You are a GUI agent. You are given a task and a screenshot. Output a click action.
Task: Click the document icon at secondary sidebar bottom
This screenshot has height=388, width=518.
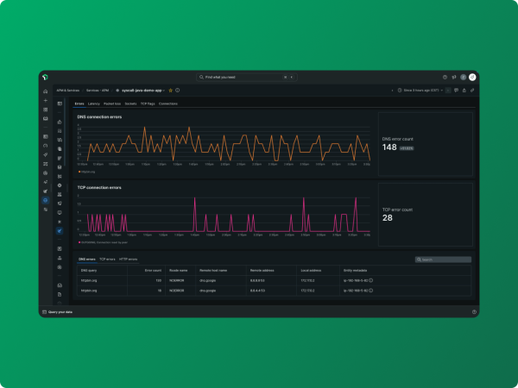click(x=60, y=294)
